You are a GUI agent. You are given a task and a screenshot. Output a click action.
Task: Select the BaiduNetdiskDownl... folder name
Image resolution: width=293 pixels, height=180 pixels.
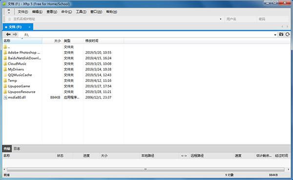[x=24, y=58]
